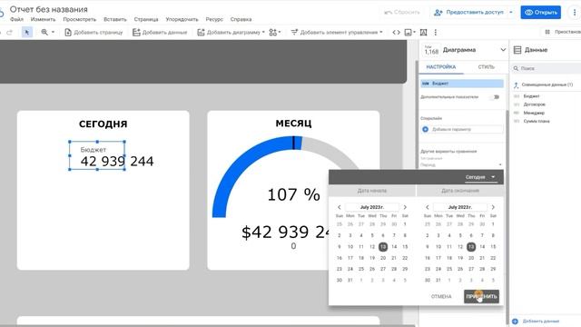Open the Изменить menu
This screenshot has height=327, width=581.
tap(43, 19)
